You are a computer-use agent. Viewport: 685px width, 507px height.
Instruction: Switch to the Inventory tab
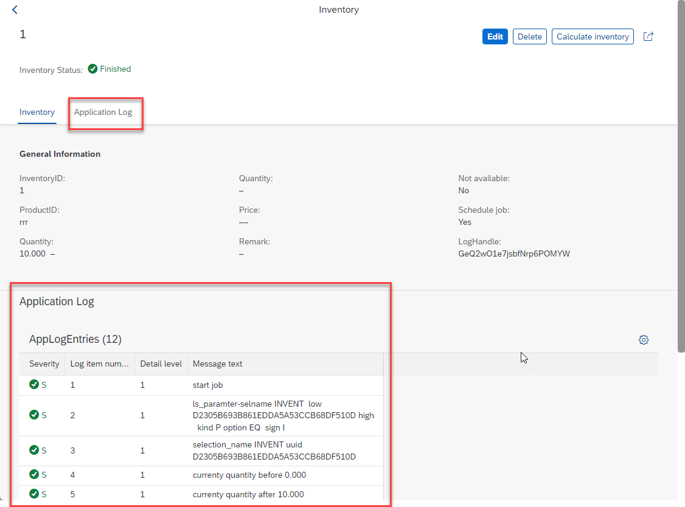(x=37, y=112)
